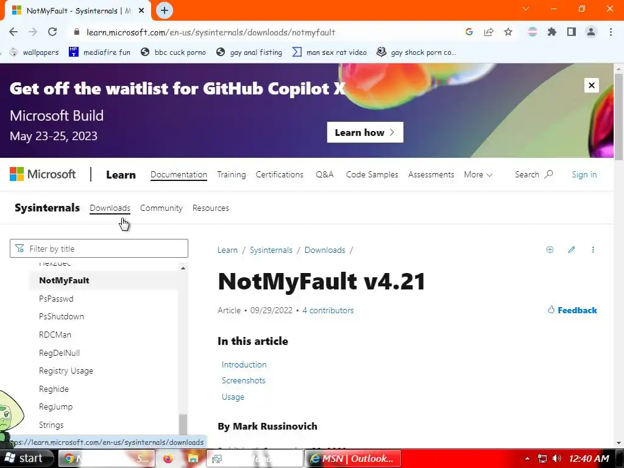
Task: Click Sign in
Action: point(584,174)
